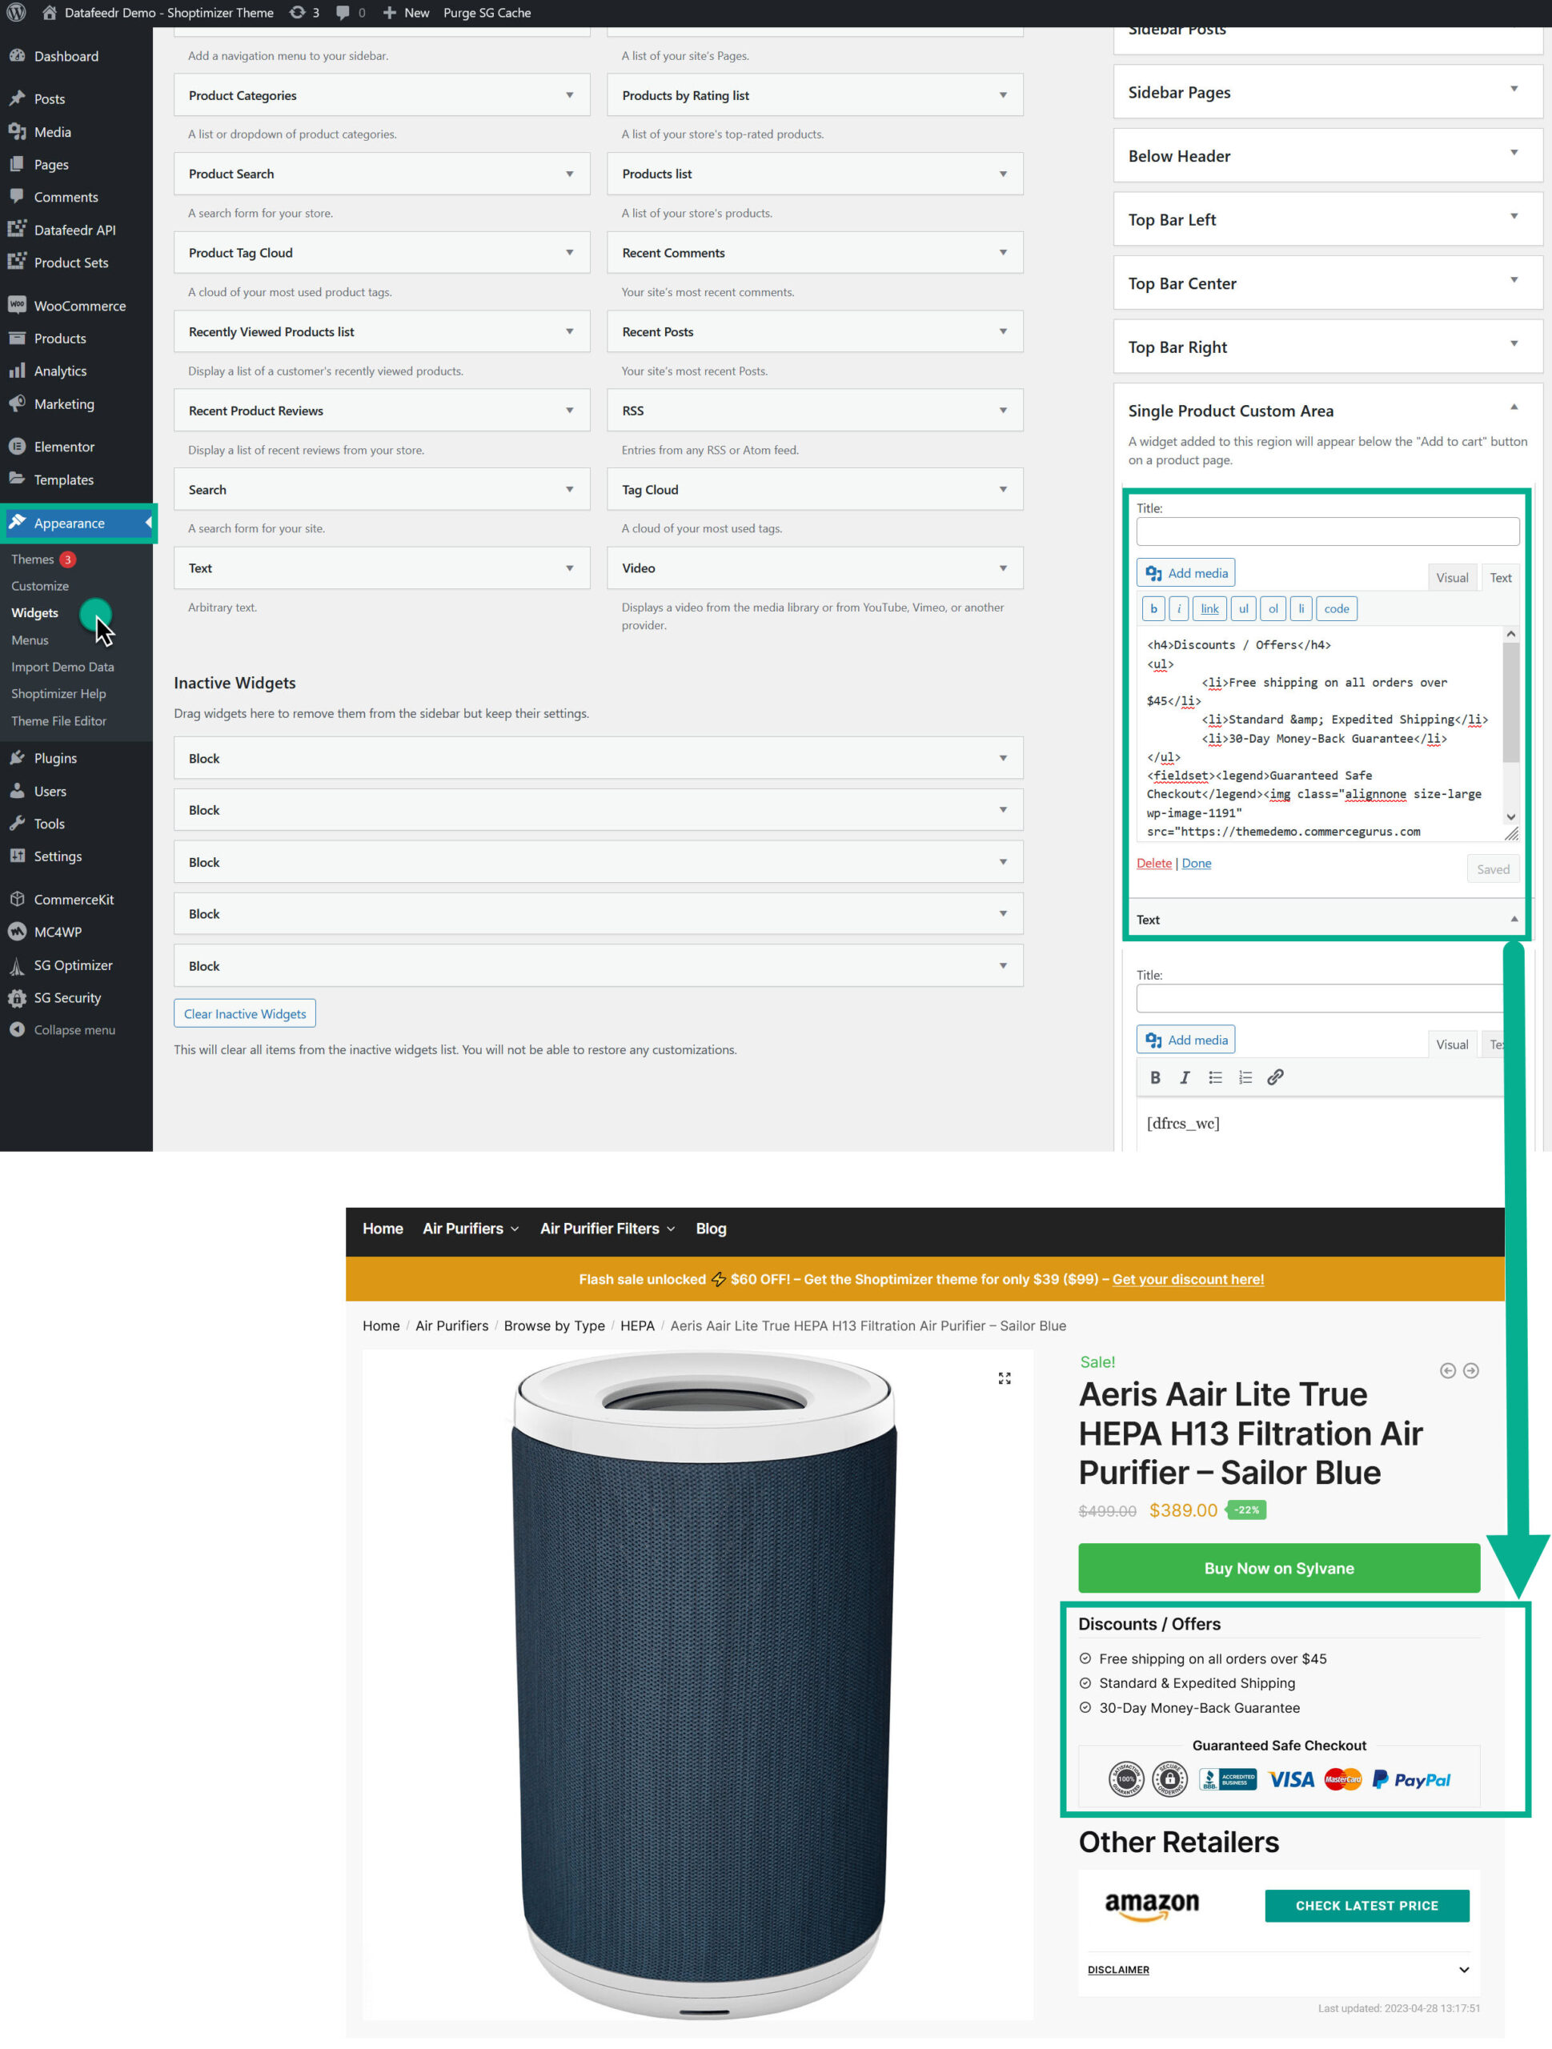Go to the Media library menu
The image size is (1552, 2049).
[x=52, y=132]
